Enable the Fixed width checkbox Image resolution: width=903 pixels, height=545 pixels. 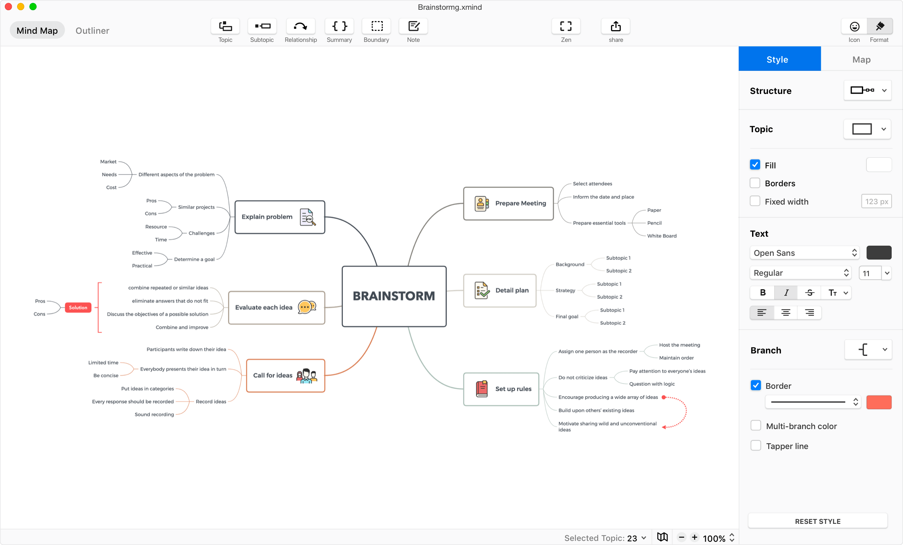pos(755,201)
